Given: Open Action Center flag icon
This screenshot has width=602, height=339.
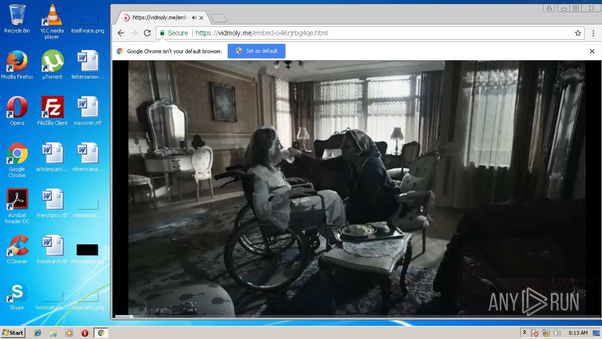Looking at the screenshot, I should pos(535,333).
